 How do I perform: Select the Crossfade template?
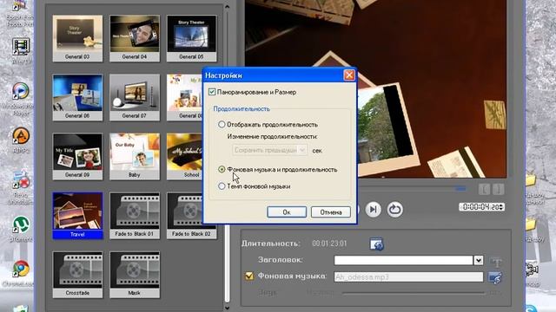77,275
